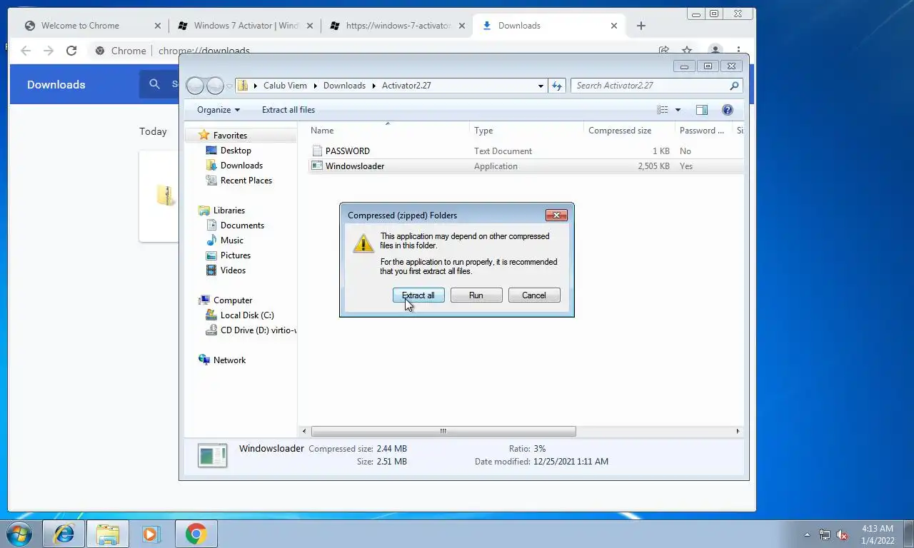Sort by the Type column header
The height and width of the screenshot is (548, 914).
pos(483,131)
